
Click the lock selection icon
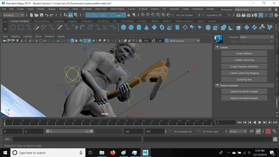(128, 15)
